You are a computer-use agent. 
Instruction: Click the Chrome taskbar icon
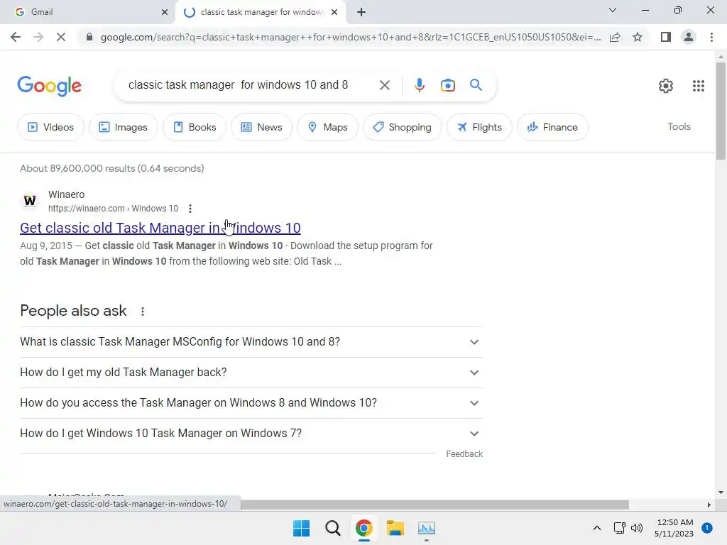point(364,528)
